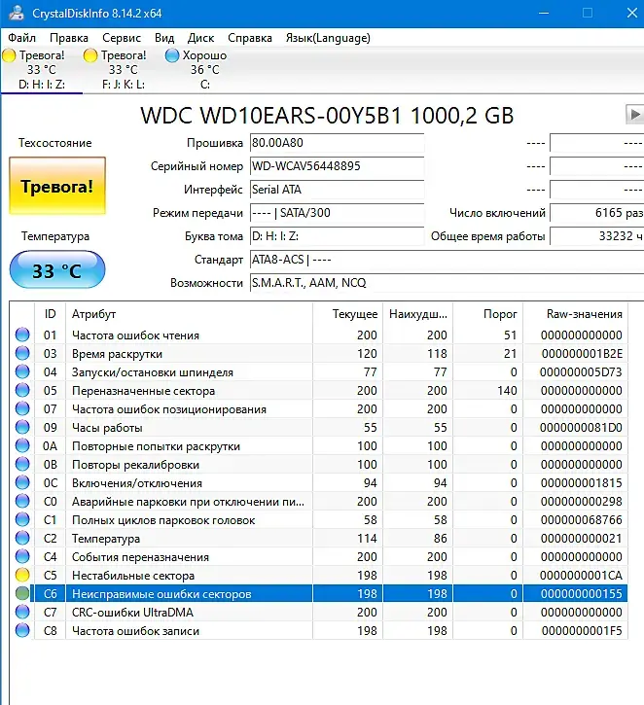Select the Частота ошибок чтения row

pyautogui.click(x=319, y=335)
